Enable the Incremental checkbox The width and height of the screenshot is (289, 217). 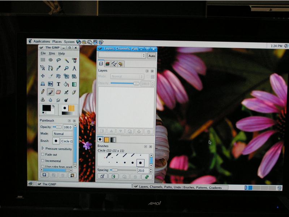click(x=43, y=161)
